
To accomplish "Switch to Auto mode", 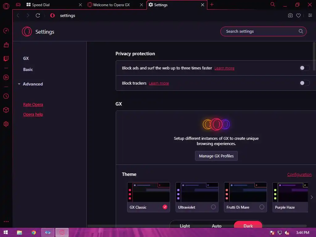I will pyautogui.click(x=216, y=226).
